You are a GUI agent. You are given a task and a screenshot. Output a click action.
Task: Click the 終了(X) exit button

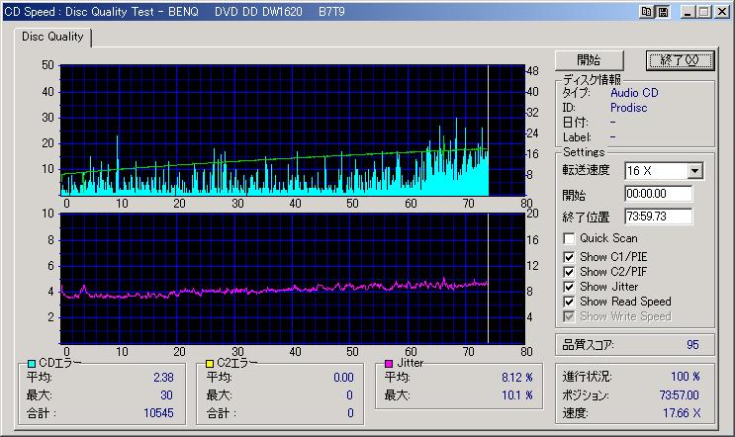point(680,60)
